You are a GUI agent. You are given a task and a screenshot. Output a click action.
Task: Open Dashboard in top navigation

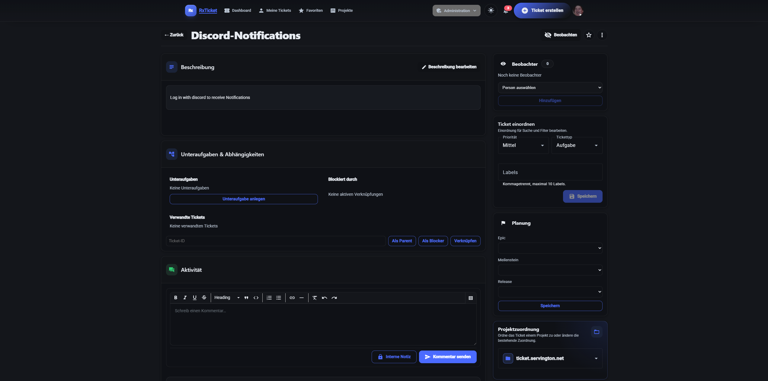coord(238,11)
